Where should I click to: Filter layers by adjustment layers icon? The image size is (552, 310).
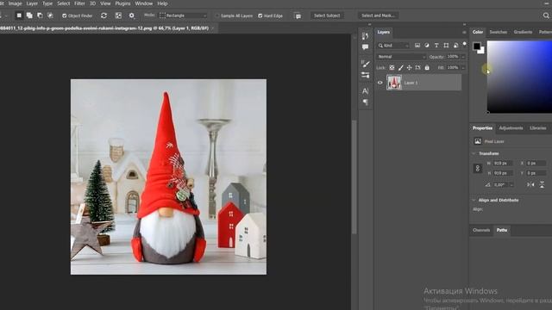click(427, 46)
